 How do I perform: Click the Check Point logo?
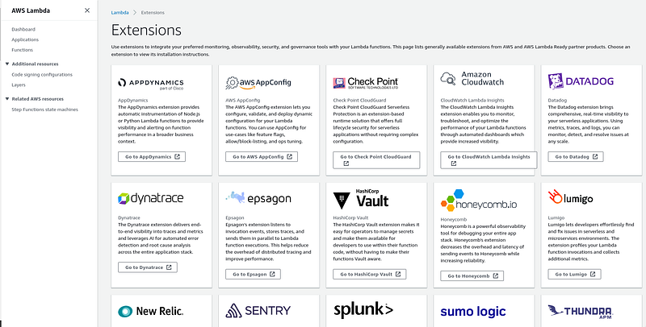click(x=366, y=83)
